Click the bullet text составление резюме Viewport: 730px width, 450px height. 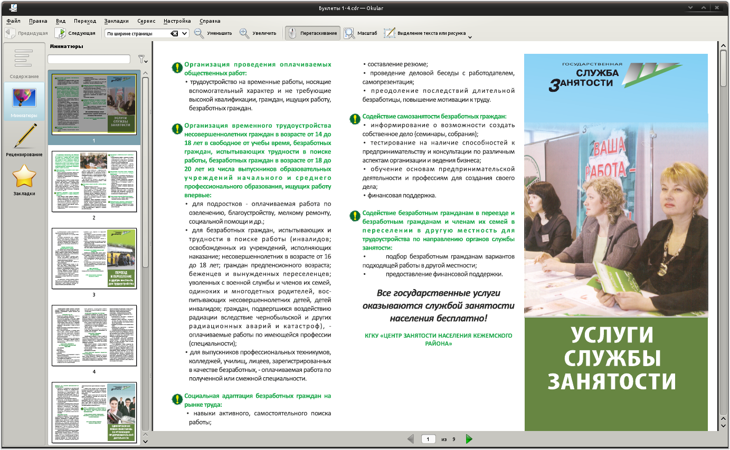coord(397,64)
